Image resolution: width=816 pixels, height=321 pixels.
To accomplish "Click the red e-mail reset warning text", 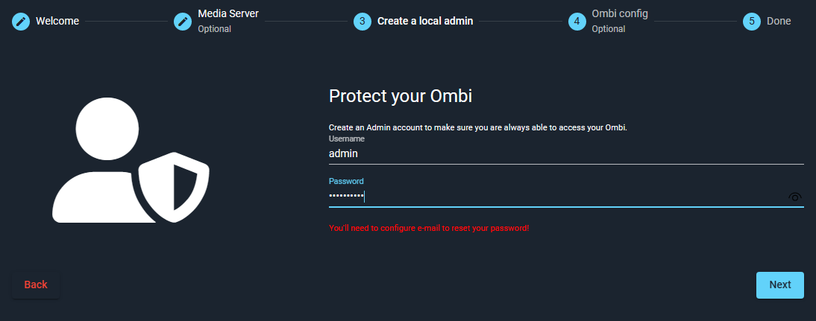I will click(x=429, y=227).
